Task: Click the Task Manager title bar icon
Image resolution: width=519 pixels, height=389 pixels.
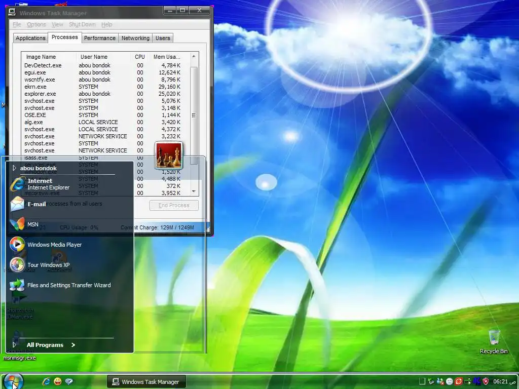Action: pos(12,12)
